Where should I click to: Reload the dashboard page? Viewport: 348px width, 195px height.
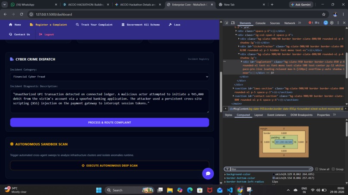pyautogui.click(x=21, y=14)
